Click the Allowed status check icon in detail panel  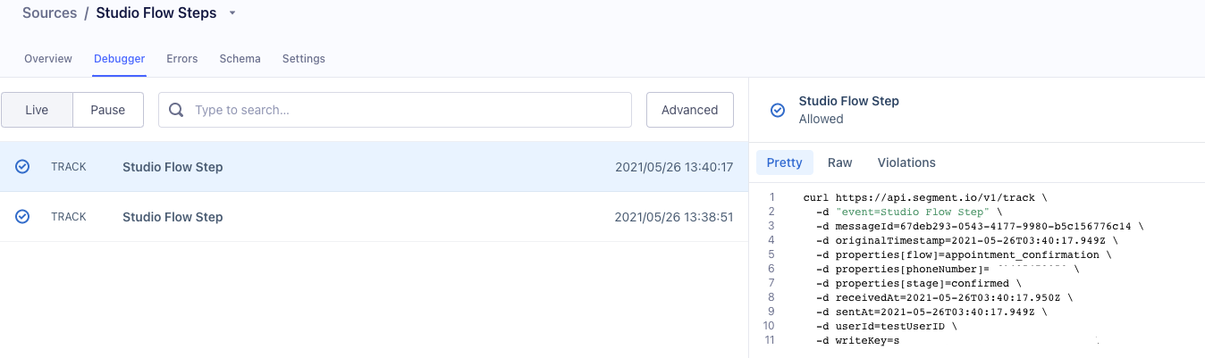coord(778,110)
